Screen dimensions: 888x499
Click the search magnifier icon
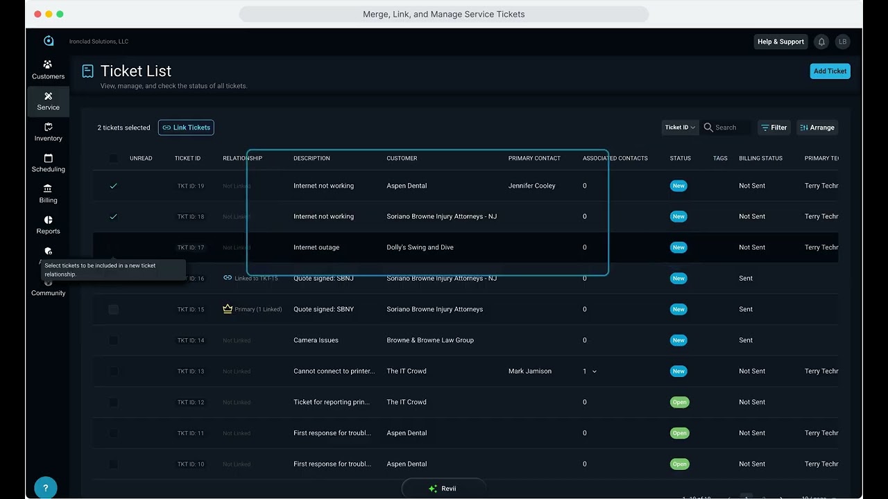point(708,128)
